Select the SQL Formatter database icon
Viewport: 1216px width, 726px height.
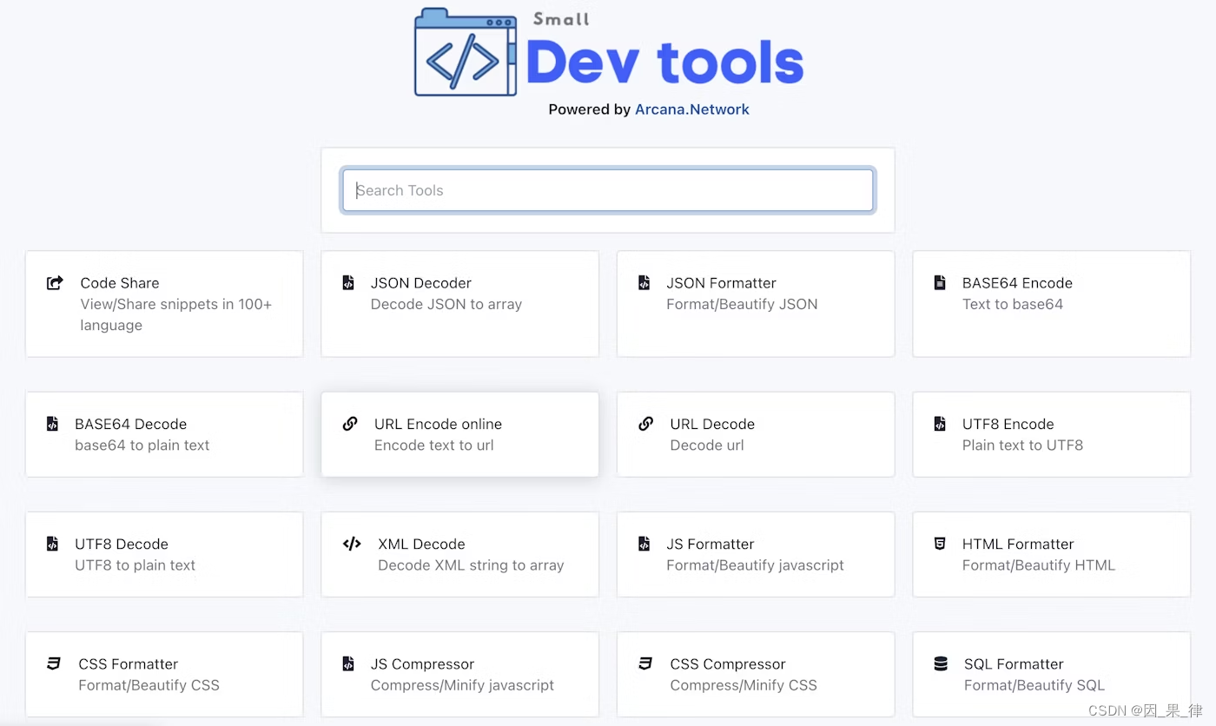(940, 663)
